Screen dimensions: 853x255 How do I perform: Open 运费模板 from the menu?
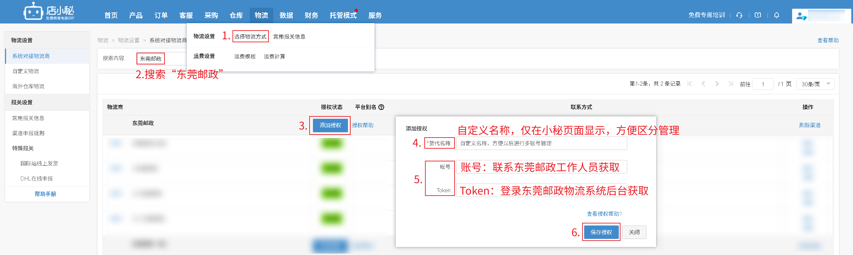[x=245, y=56]
